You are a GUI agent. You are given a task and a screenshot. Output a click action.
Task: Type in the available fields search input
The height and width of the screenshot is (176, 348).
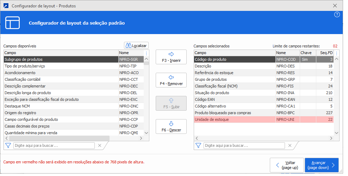[x=54, y=145]
